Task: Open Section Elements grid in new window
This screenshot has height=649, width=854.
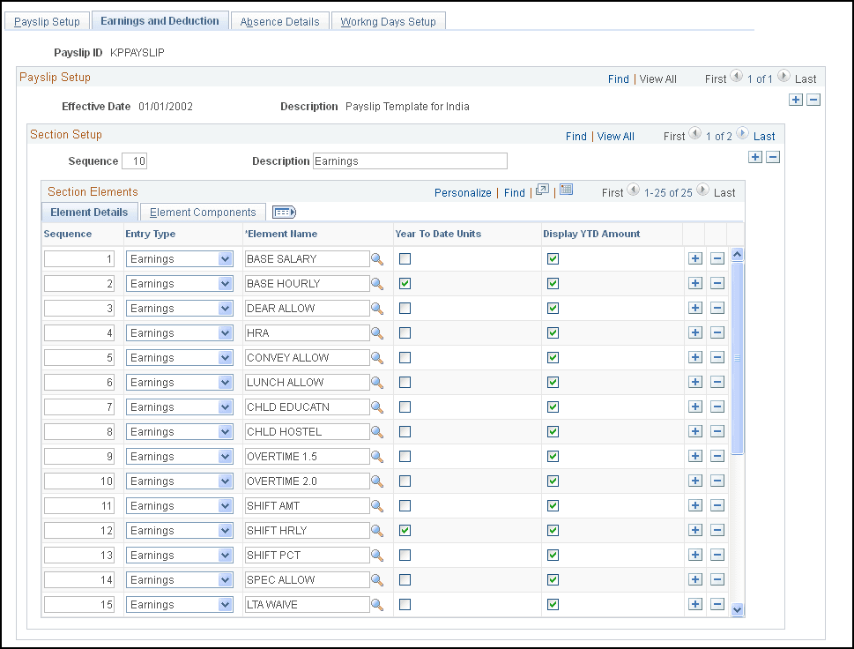Action: pyautogui.click(x=542, y=190)
